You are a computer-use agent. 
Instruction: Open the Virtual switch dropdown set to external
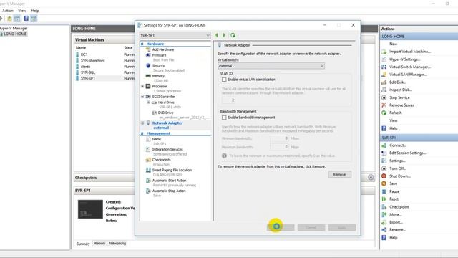tap(271, 66)
